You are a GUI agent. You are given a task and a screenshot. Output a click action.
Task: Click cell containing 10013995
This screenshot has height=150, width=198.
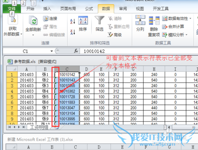pos(67,119)
